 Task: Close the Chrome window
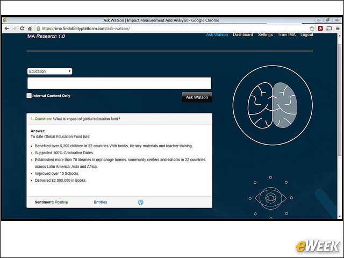click(337, 20)
